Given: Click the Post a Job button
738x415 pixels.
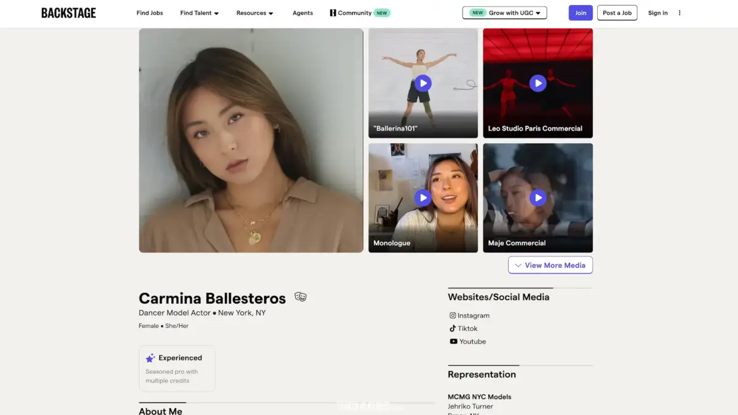Looking at the screenshot, I should (617, 13).
